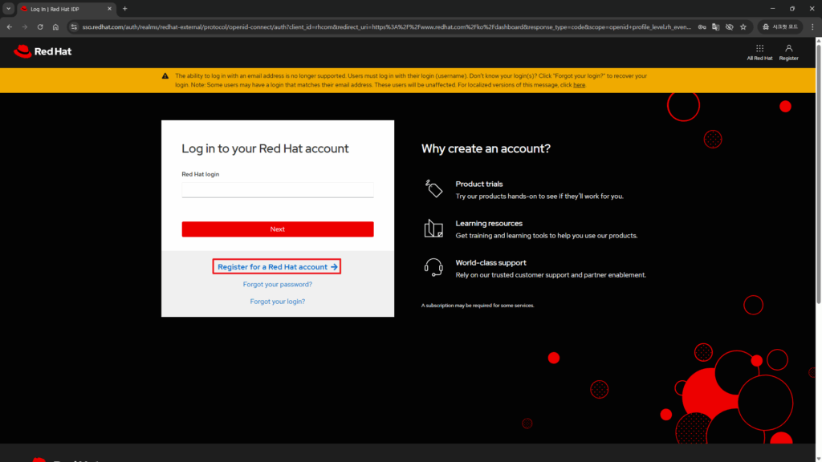Click the Red Hat logo in header

pyautogui.click(x=32, y=52)
